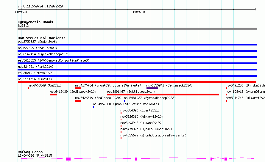Select the purple bar under nsv6555941
The width and height of the screenshot is (265, 162).
tap(152, 88)
